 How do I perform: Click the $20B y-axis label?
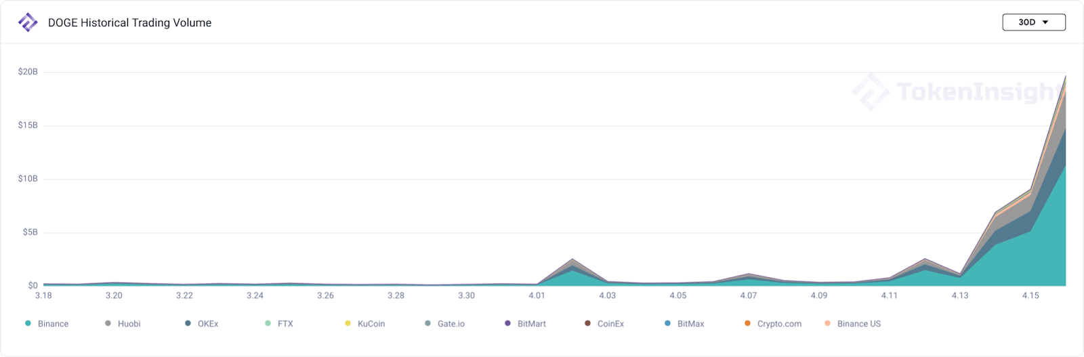coord(28,72)
